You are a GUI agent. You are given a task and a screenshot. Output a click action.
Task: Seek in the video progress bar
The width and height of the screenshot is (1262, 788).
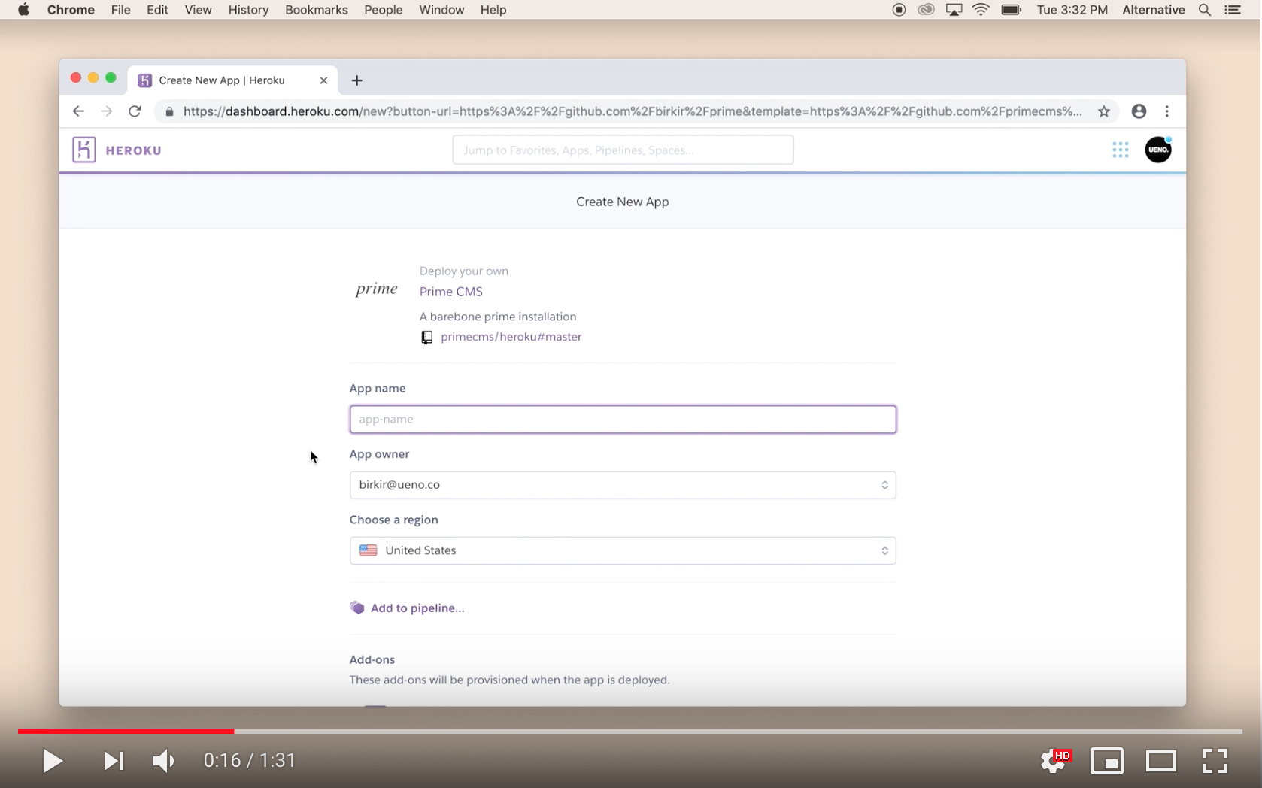click(629, 731)
